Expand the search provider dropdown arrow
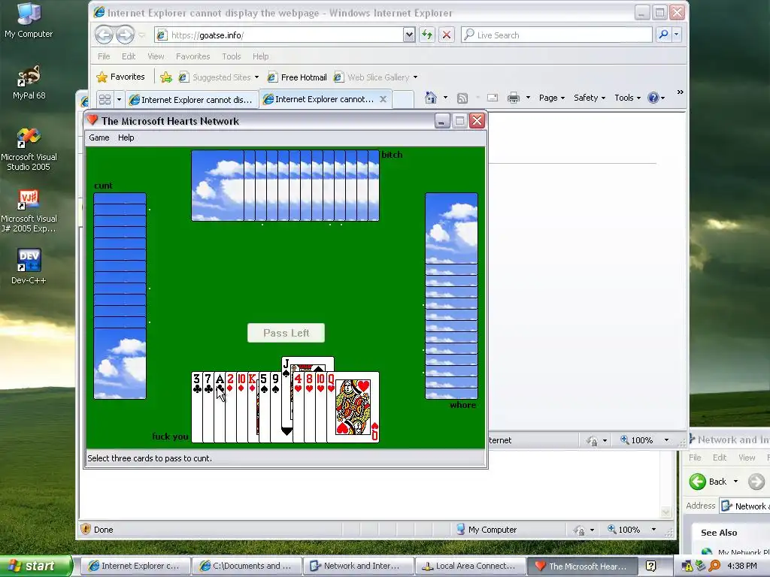The height and width of the screenshot is (577, 770). (676, 35)
